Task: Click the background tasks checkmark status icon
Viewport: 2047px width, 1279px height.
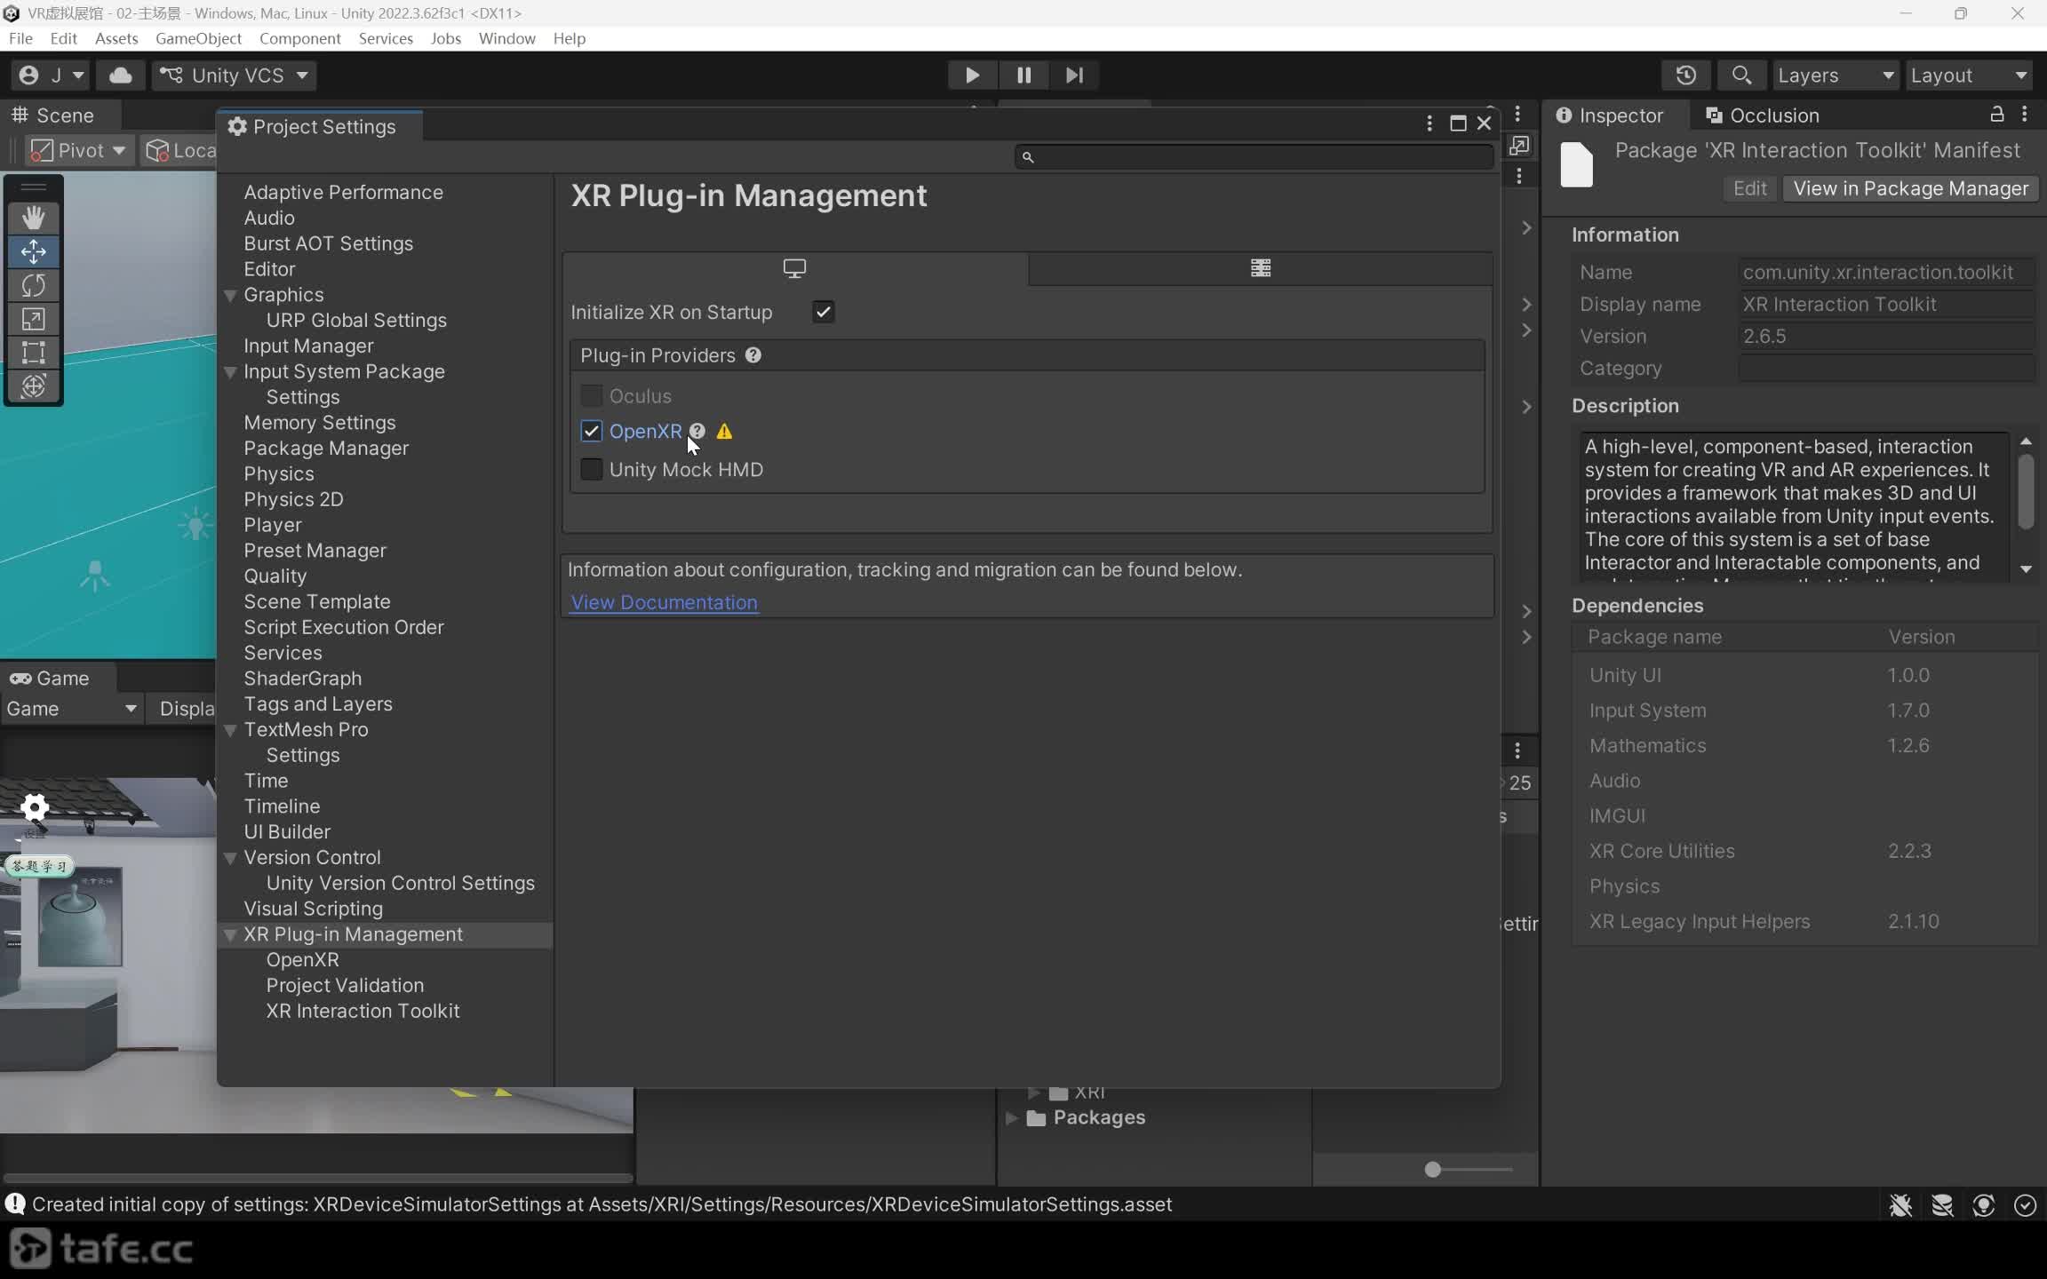Action: pyautogui.click(x=2025, y=1205)
